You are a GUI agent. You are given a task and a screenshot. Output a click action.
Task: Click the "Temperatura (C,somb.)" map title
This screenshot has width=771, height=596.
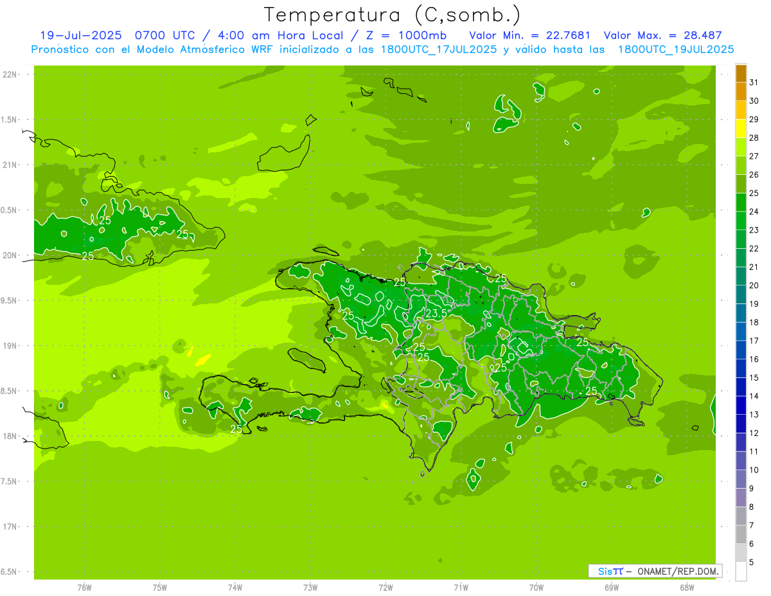click(x=393, y=15)
